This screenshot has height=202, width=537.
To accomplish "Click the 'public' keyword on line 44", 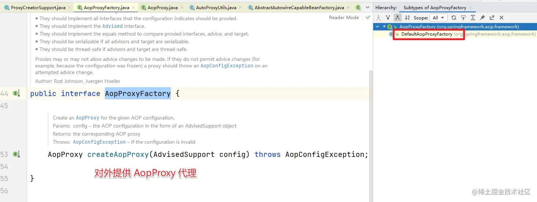I will (43, 93).
